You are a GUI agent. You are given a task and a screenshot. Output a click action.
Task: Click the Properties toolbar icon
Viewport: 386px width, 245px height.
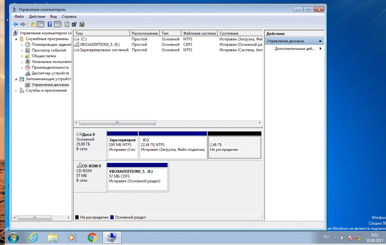(74, 24)
